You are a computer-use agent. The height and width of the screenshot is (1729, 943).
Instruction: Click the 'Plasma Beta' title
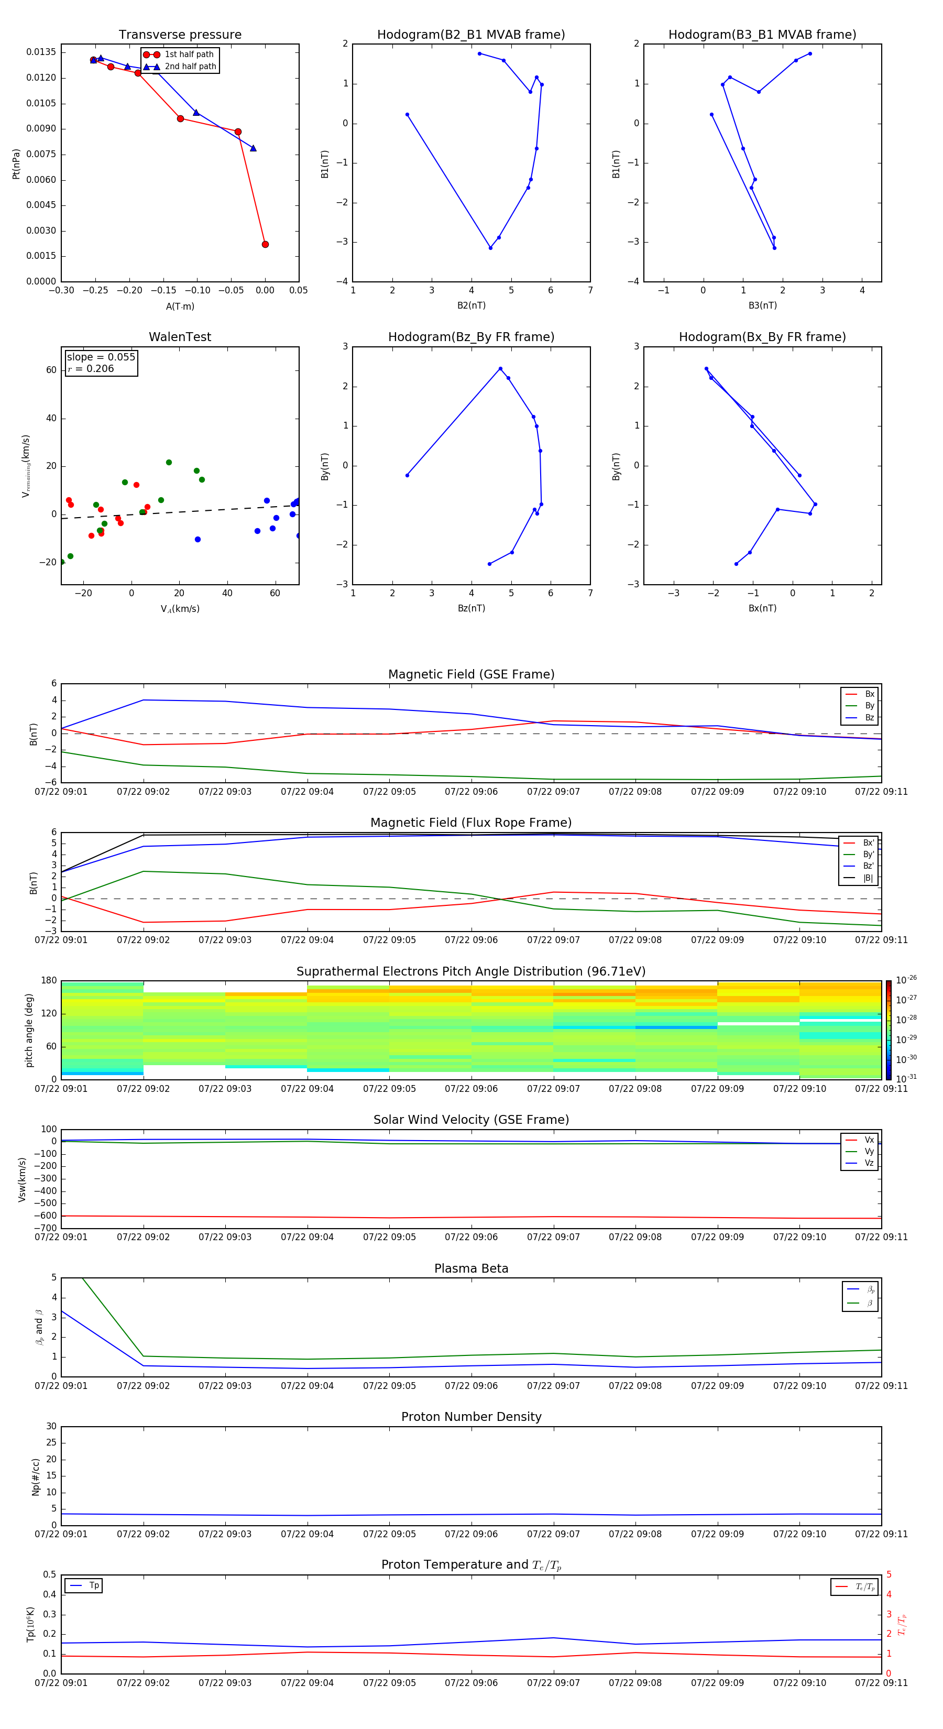coord(471,1268)
